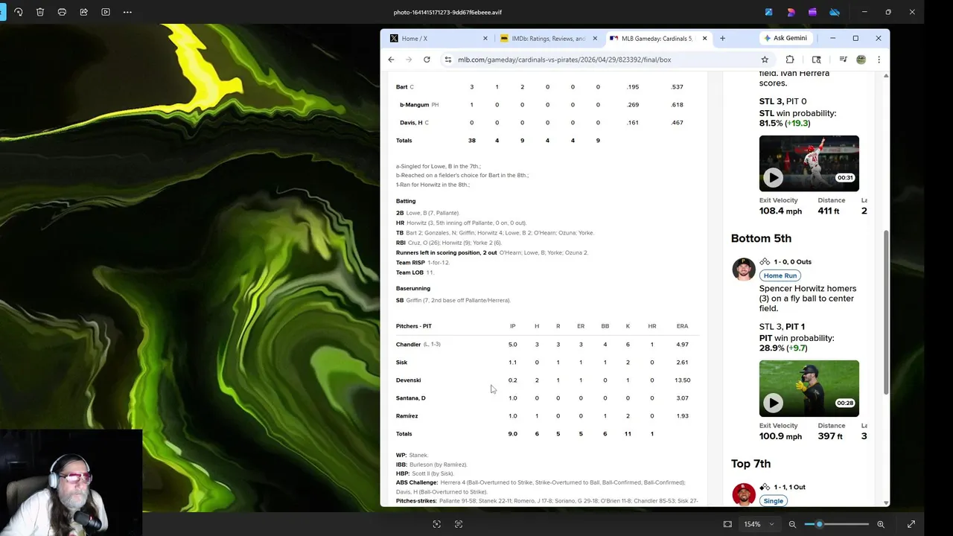This screenshot has width=953, height=536.
Task: Click the Top 7th heading
Action: [x=750, y=464]
